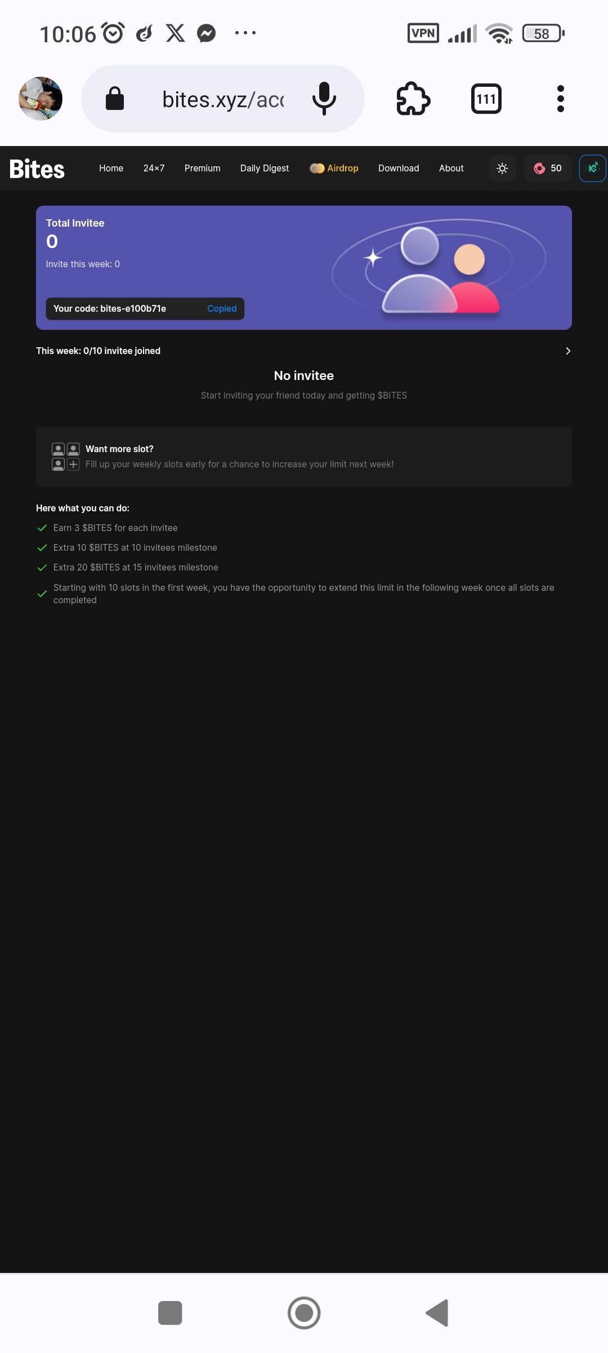This screenshot has width=608, height=1353.
Task: Tap the browser extensions puzzle icon
Action: [x=413, y=99]
